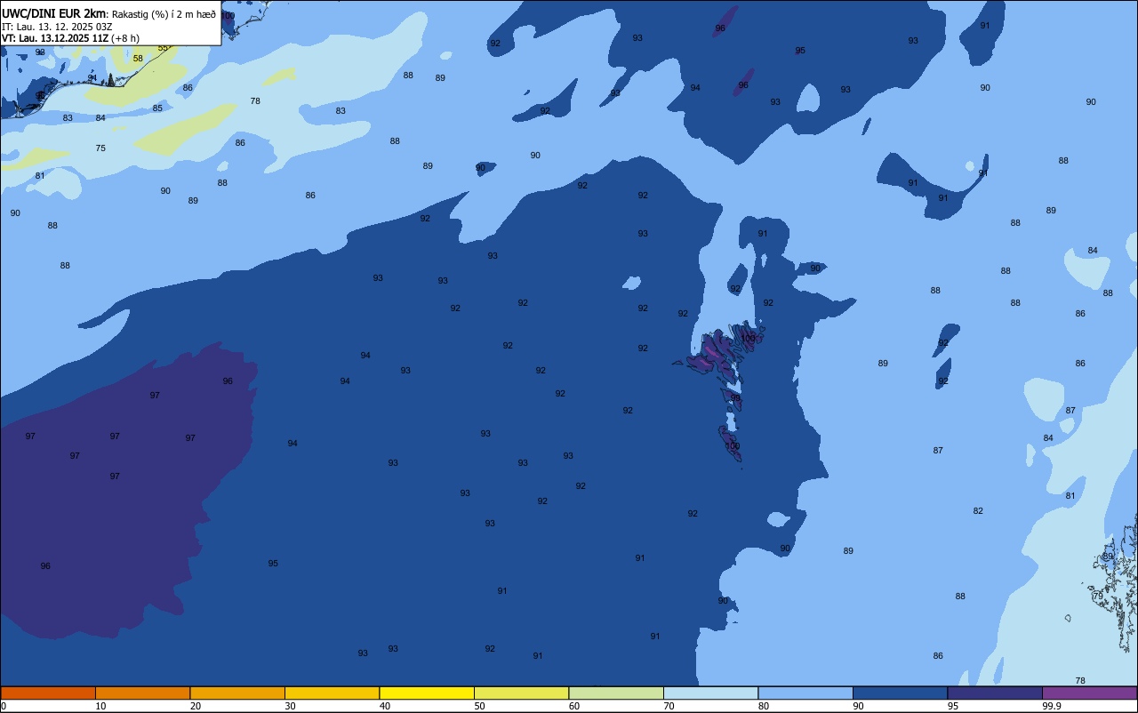Click the humidity value '58' on the map
Image resolution: width=1138 pixels, height=713 pixels.
[138, 59]
